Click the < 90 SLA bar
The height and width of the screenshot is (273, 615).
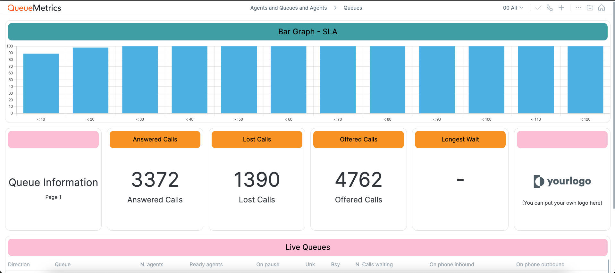click(437, 80)
